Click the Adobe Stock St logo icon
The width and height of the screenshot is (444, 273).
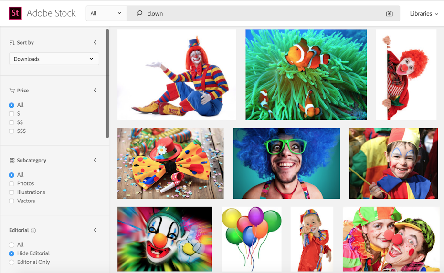click(x=15, y=13)
